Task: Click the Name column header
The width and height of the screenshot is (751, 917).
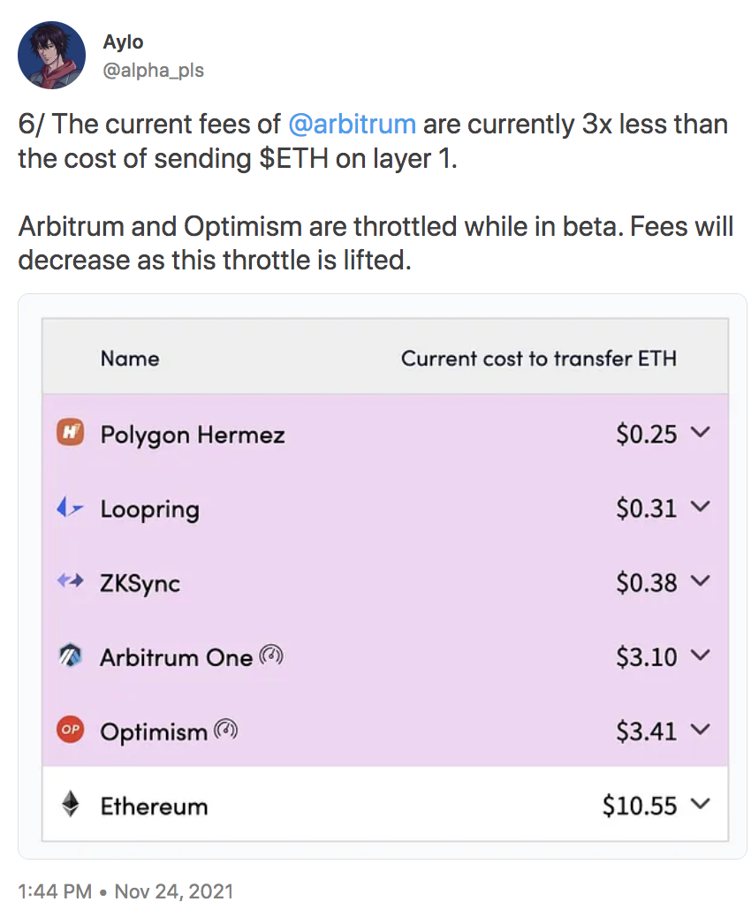Action: [130, 359]
